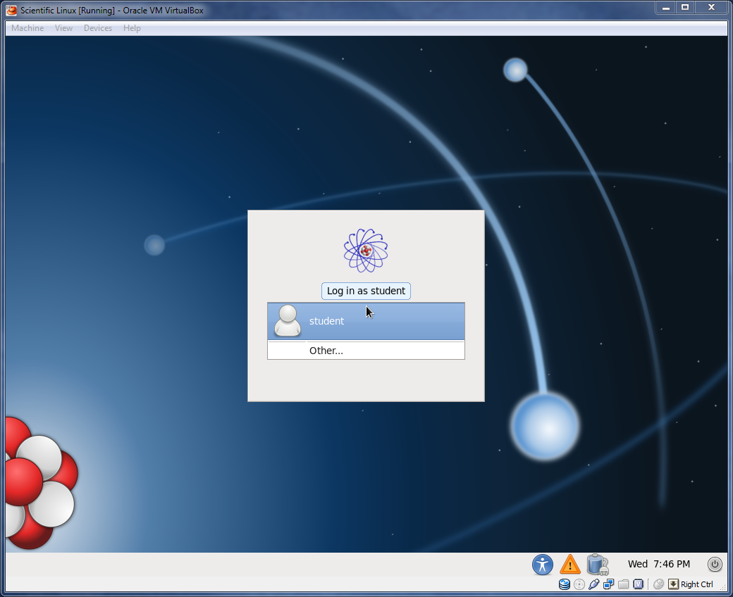Click the mouse integration indicator

(x=659, y=584)
